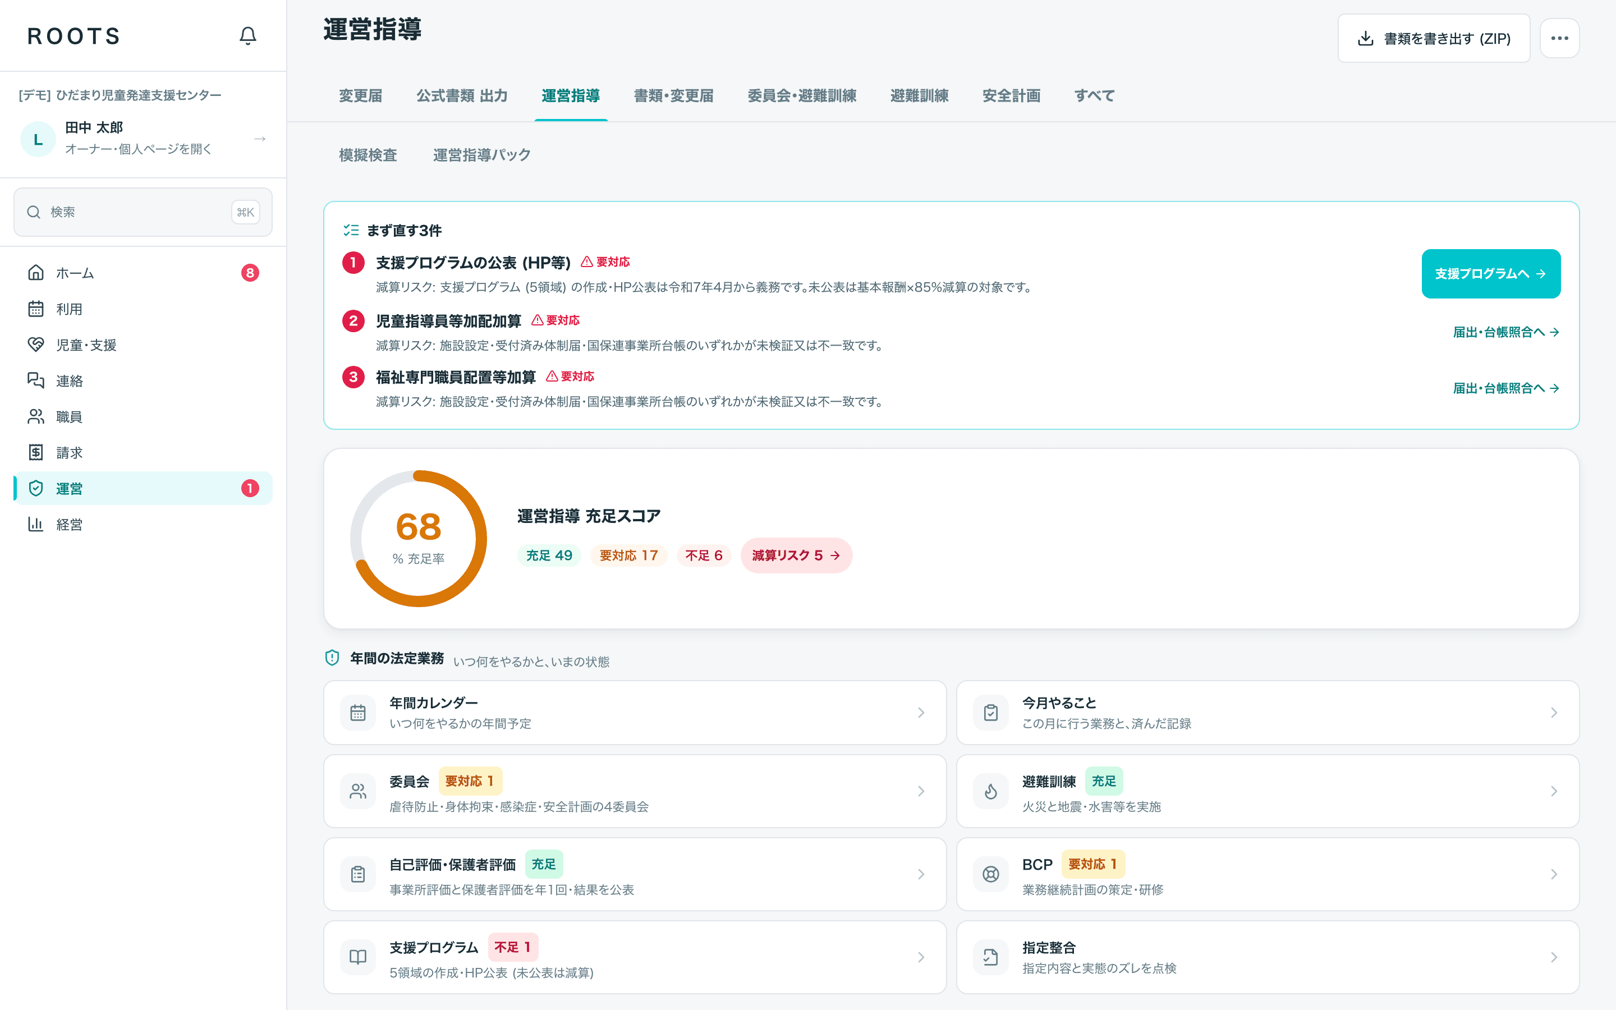
Task: Click the ⌘K shortcut badge
Action: coord(246,212)
